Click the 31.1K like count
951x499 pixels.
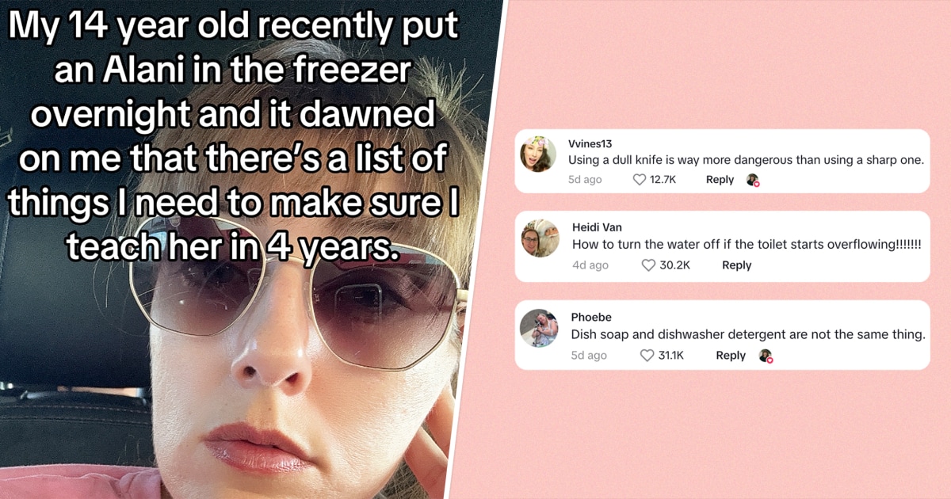point(671,356)
